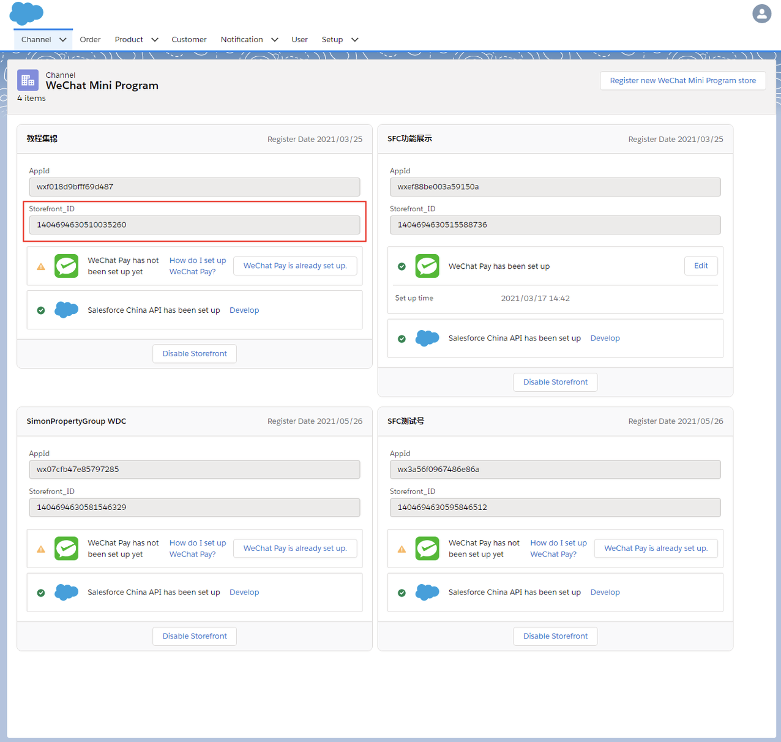Open Develop link in SFC测试号 card
The image size is (781, 742).
click(605, 592)
